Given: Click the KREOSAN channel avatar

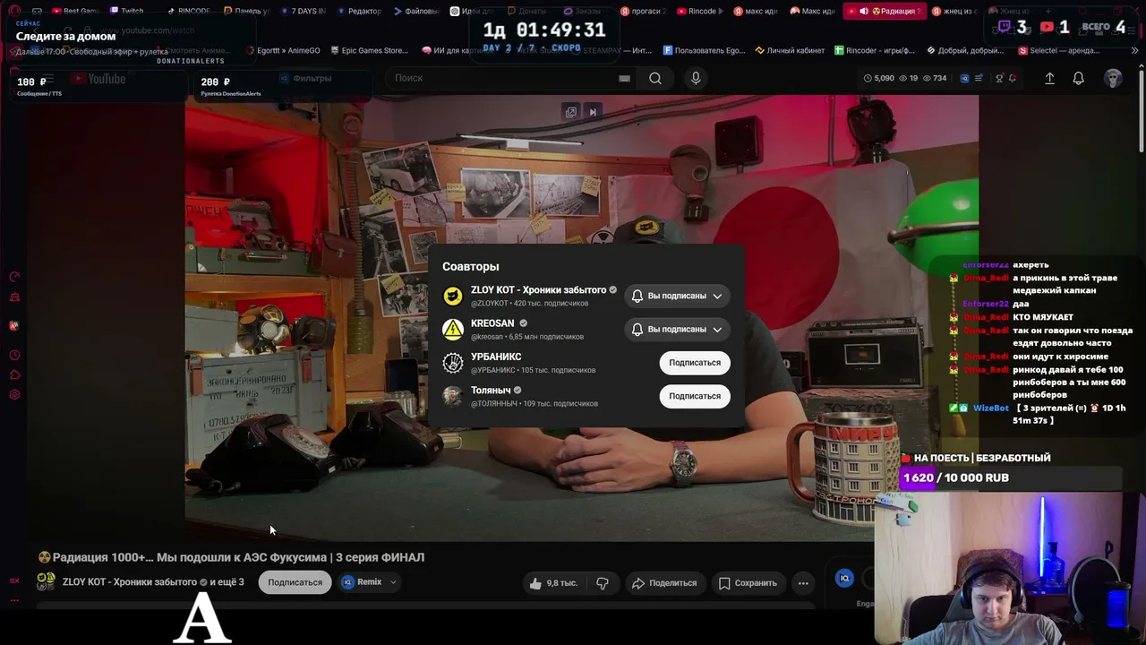Looking at the screenshot, I should pyautogui.click(x=453, y=329).
